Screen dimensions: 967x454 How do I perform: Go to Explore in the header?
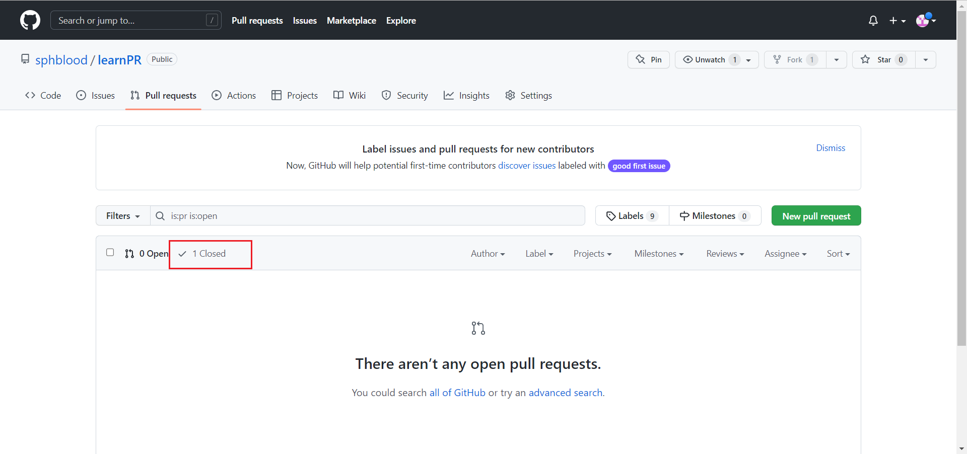401,21
